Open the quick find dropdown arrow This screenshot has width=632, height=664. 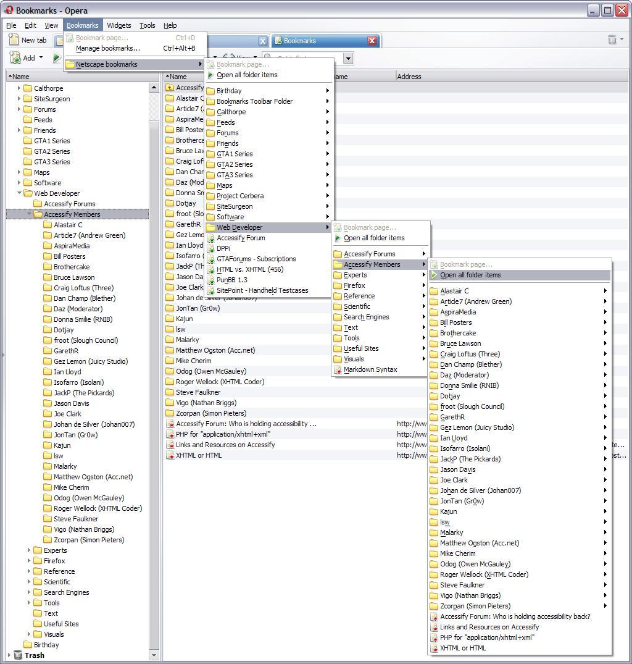[348, 59]
